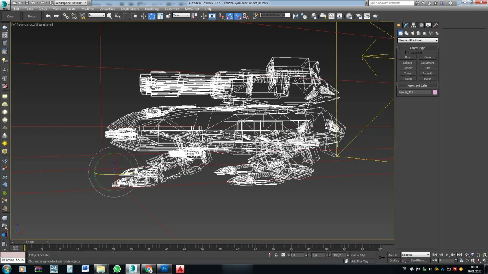Open the Hierarchy command panel icon
Screen dimensions: 488x274
pos(414,25)
